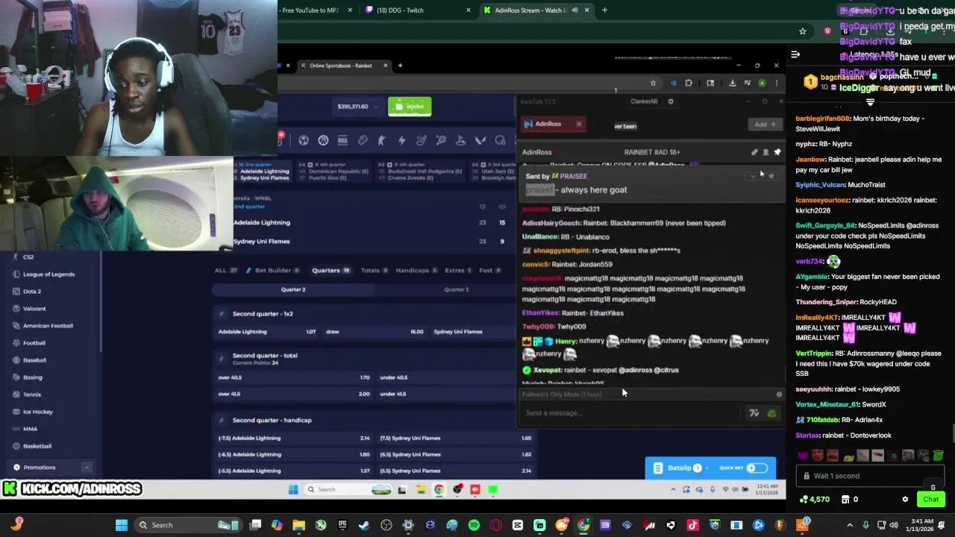Collapse the Second quarter - total market

pyautogui.click(x=221, y=358)
